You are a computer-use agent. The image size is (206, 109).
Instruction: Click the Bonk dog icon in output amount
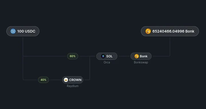pos(148,31)
